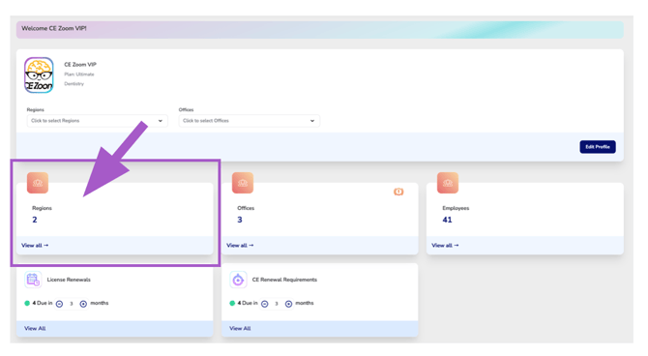
Task: Click the orange Offices card icon
Action: pos(243,183)
